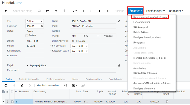Click the note document icon in the data row
The width and height of the screenshot is (190, 105).
click(x=12, y=101)
